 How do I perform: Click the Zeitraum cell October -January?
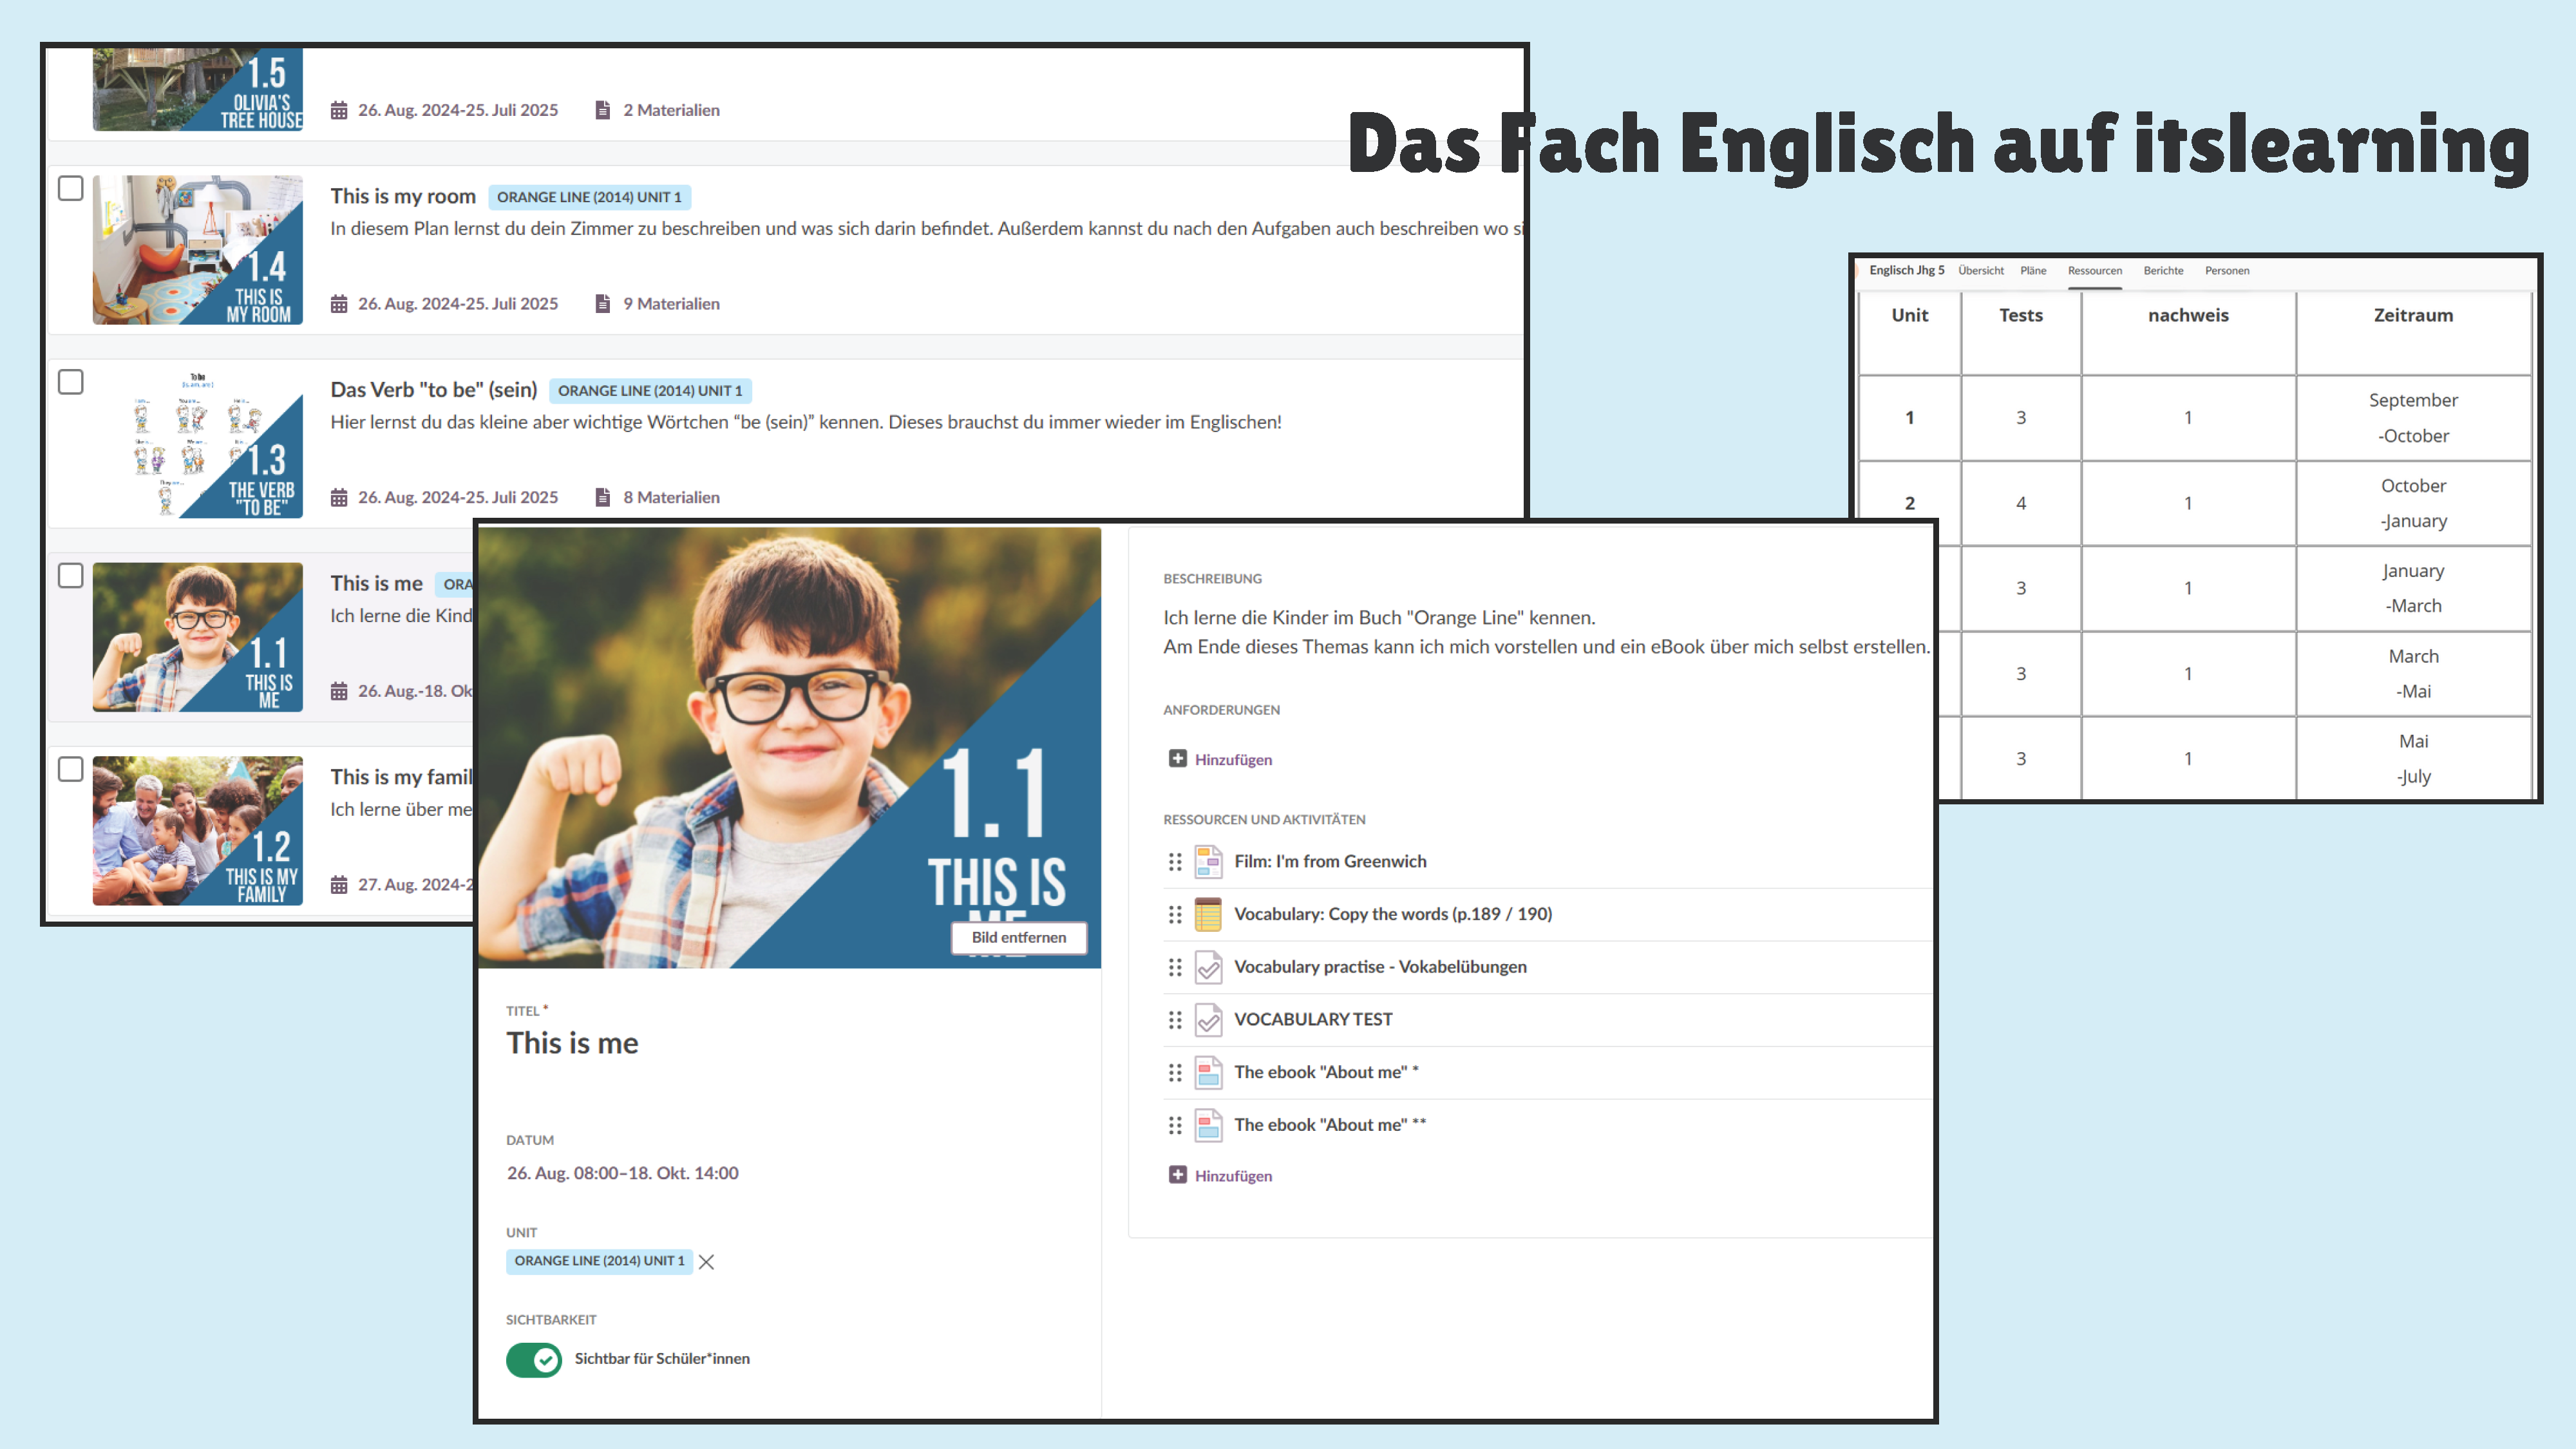tap(2413, 503)
